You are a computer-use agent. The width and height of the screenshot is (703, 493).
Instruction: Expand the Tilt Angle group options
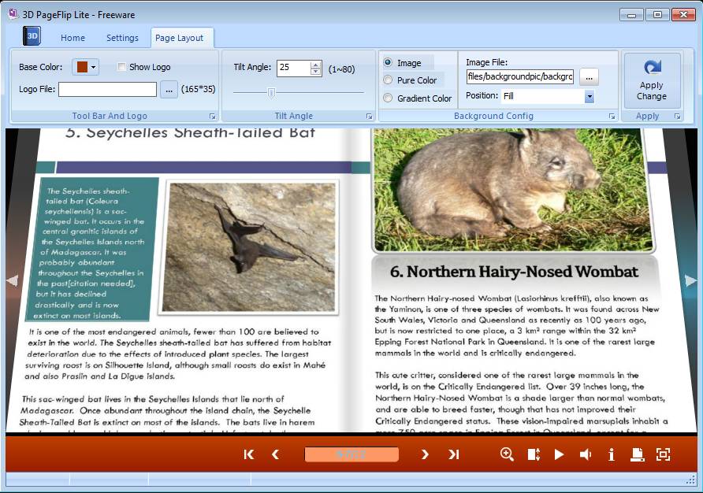click(x=369, y=117)
